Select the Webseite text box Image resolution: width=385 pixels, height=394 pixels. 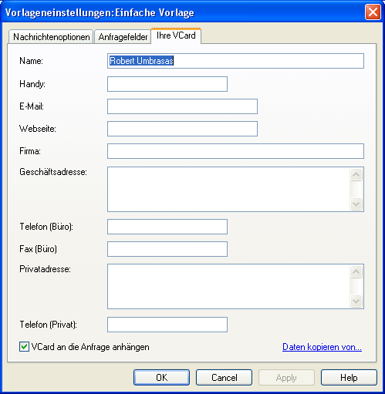pos(182,129)
